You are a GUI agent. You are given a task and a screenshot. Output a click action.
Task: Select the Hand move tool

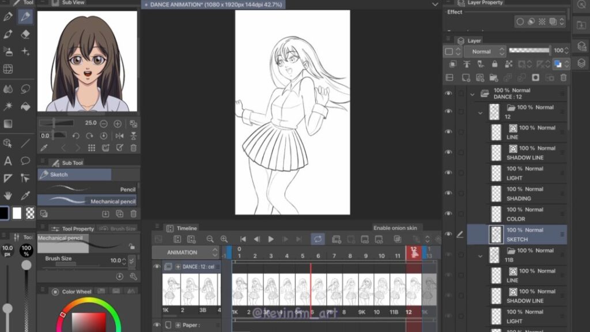point(8,196)
